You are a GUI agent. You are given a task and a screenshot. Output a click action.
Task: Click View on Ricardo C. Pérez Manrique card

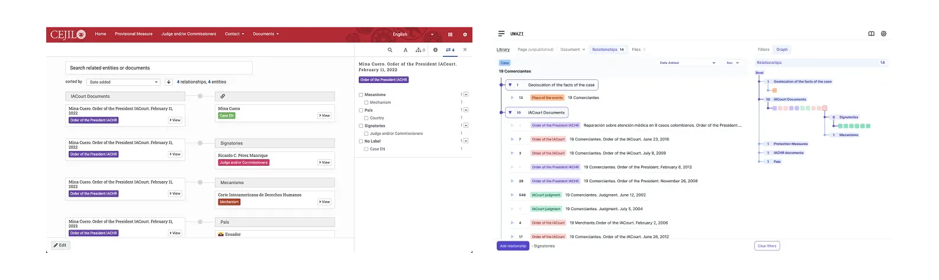(x=324, y=162)
